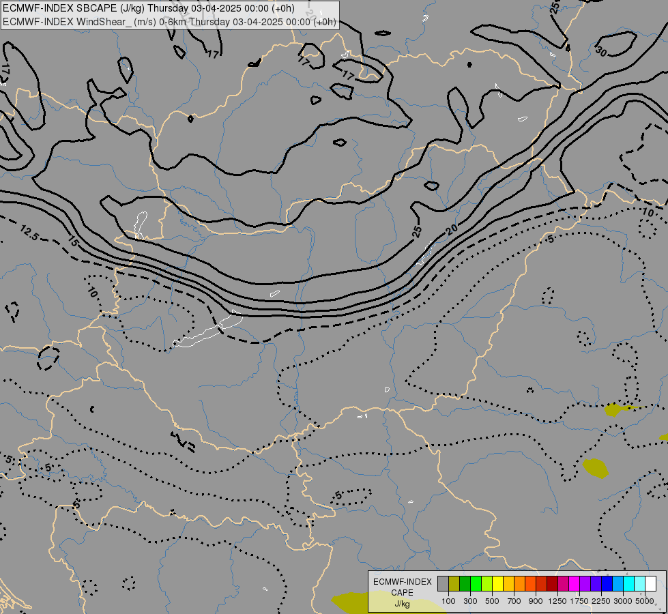Viewport: 668px width, 614px height.
Task: Click the legend value 300
Action: pyautogui.click(x=470, y=601)
